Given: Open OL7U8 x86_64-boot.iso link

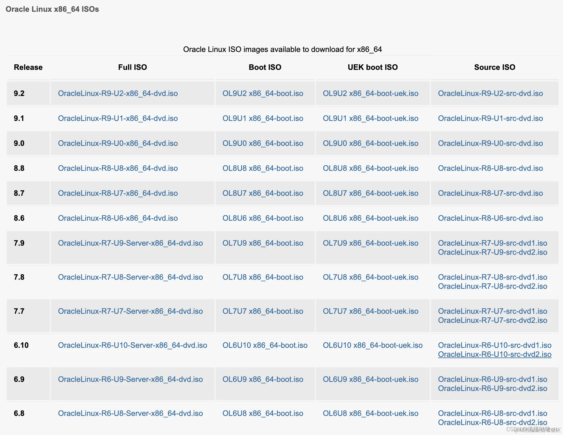Looking at the screenshot, I should (x=263, y=277).
